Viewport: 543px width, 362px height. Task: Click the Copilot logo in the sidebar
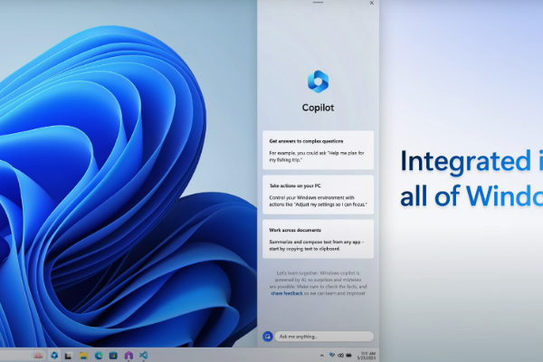(x=318, y=81)
